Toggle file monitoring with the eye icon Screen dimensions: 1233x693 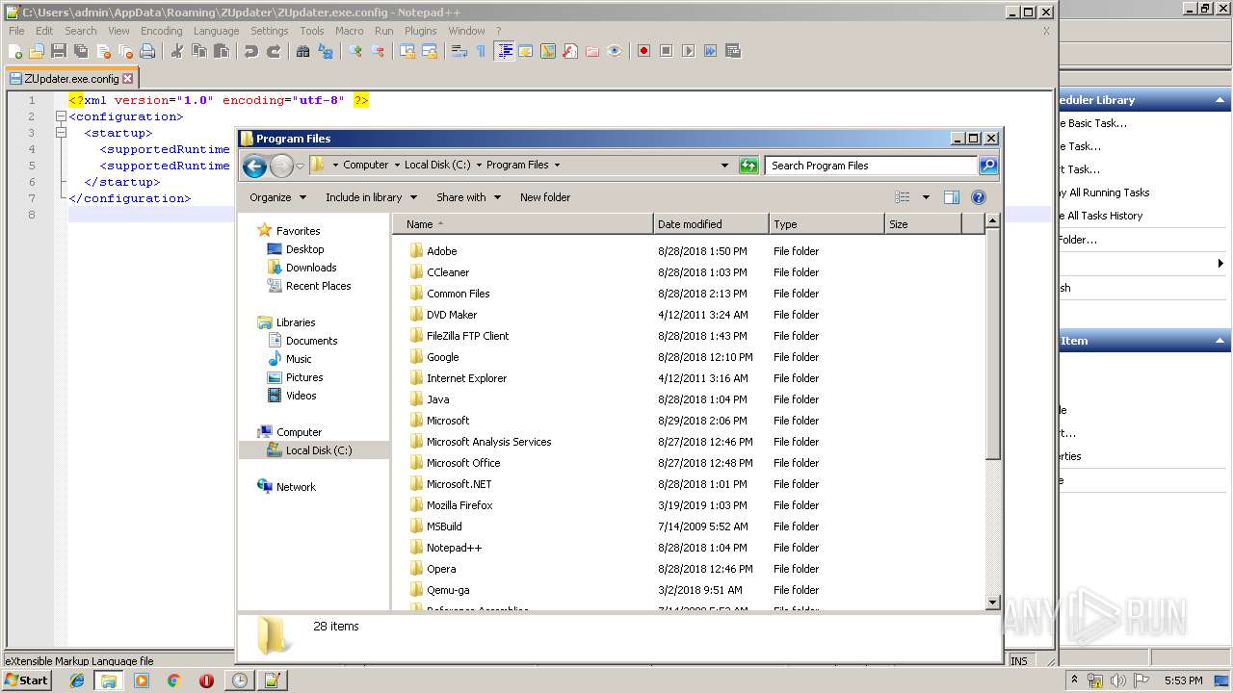[x=615, y=51]
